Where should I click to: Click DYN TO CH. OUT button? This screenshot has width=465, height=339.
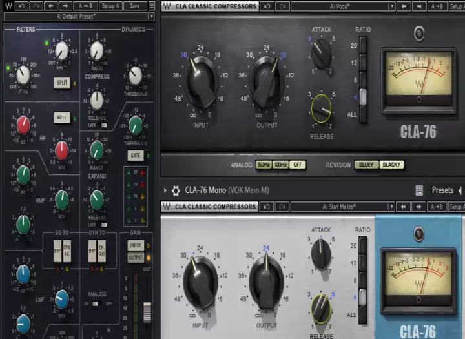102,251
